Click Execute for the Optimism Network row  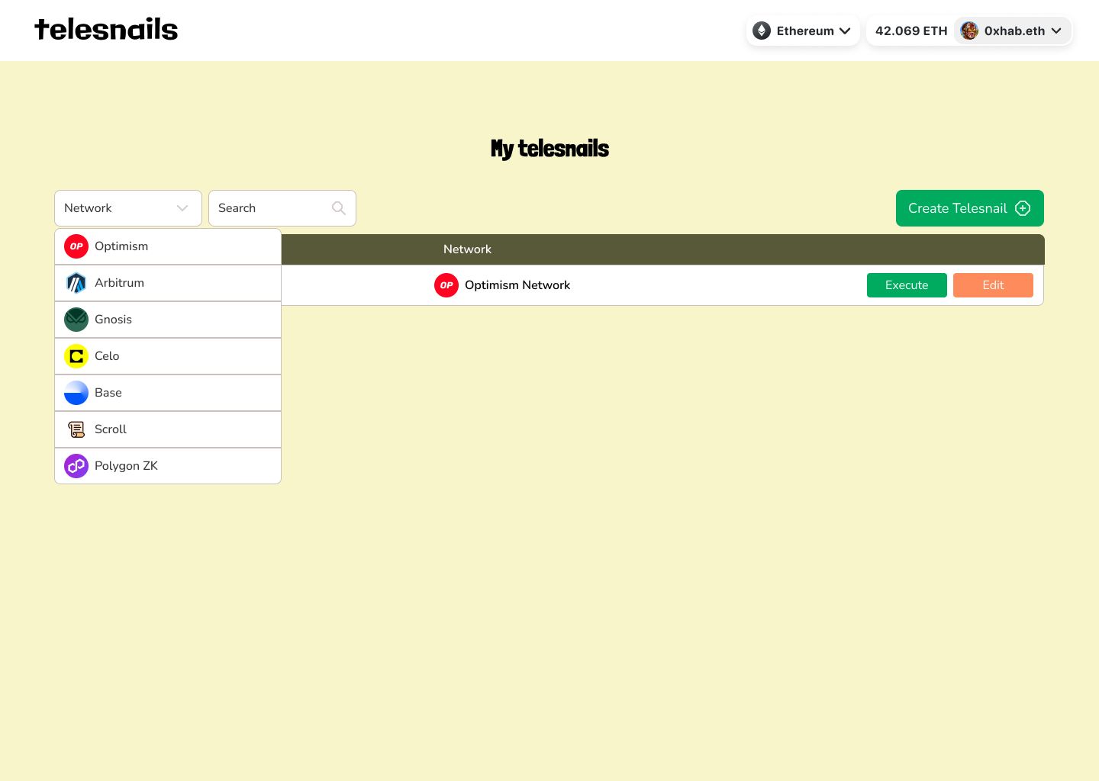coord(907,285)
